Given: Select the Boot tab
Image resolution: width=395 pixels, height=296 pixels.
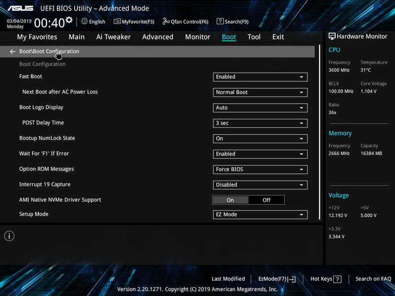Looking at the screenshot, I should click(229, 37).
